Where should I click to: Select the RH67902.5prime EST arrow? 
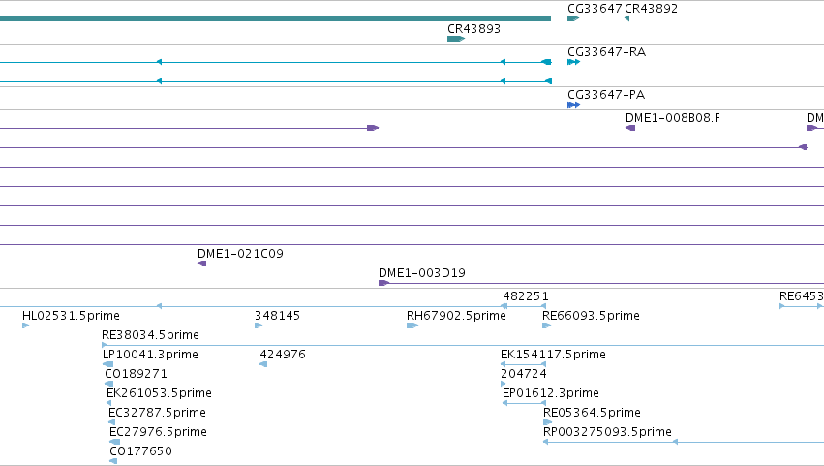point(412,326)
